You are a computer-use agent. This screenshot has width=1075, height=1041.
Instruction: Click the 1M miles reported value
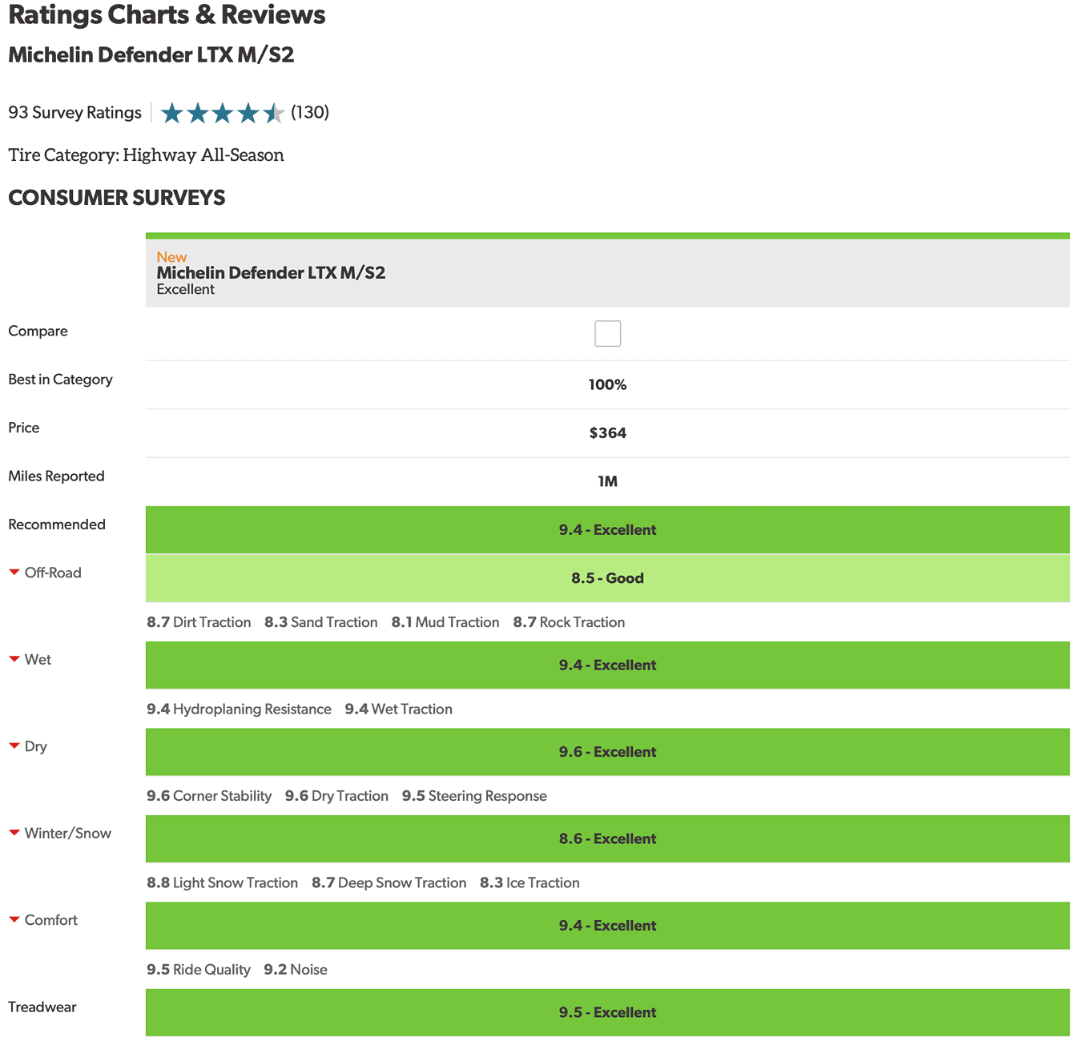pos(607,481)
